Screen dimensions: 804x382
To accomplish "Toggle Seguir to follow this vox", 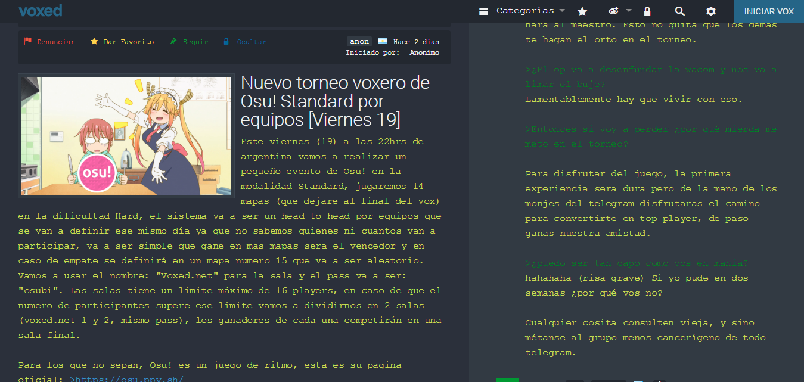I will 189,42.
